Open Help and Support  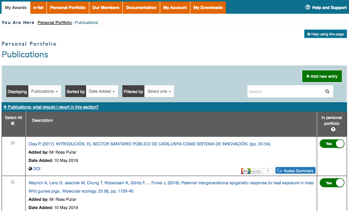click(326, 7)
